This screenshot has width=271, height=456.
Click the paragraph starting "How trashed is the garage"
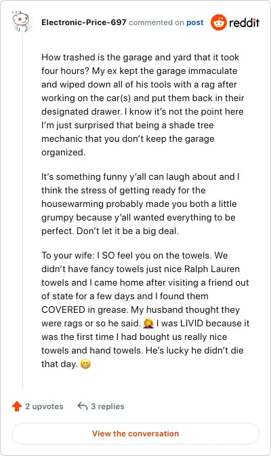tap(143, 104)
